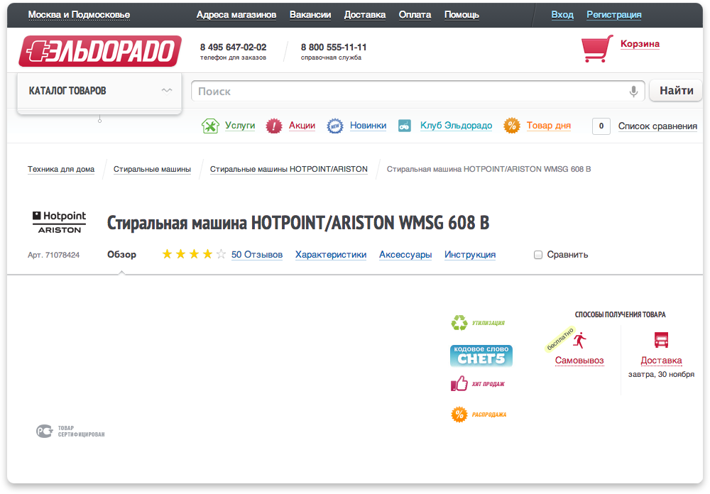Click the Клуб Эльдорадо icon

click(405, 126)
